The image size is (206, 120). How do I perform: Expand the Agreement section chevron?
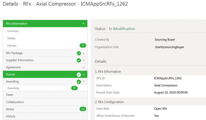coord(84,67)
